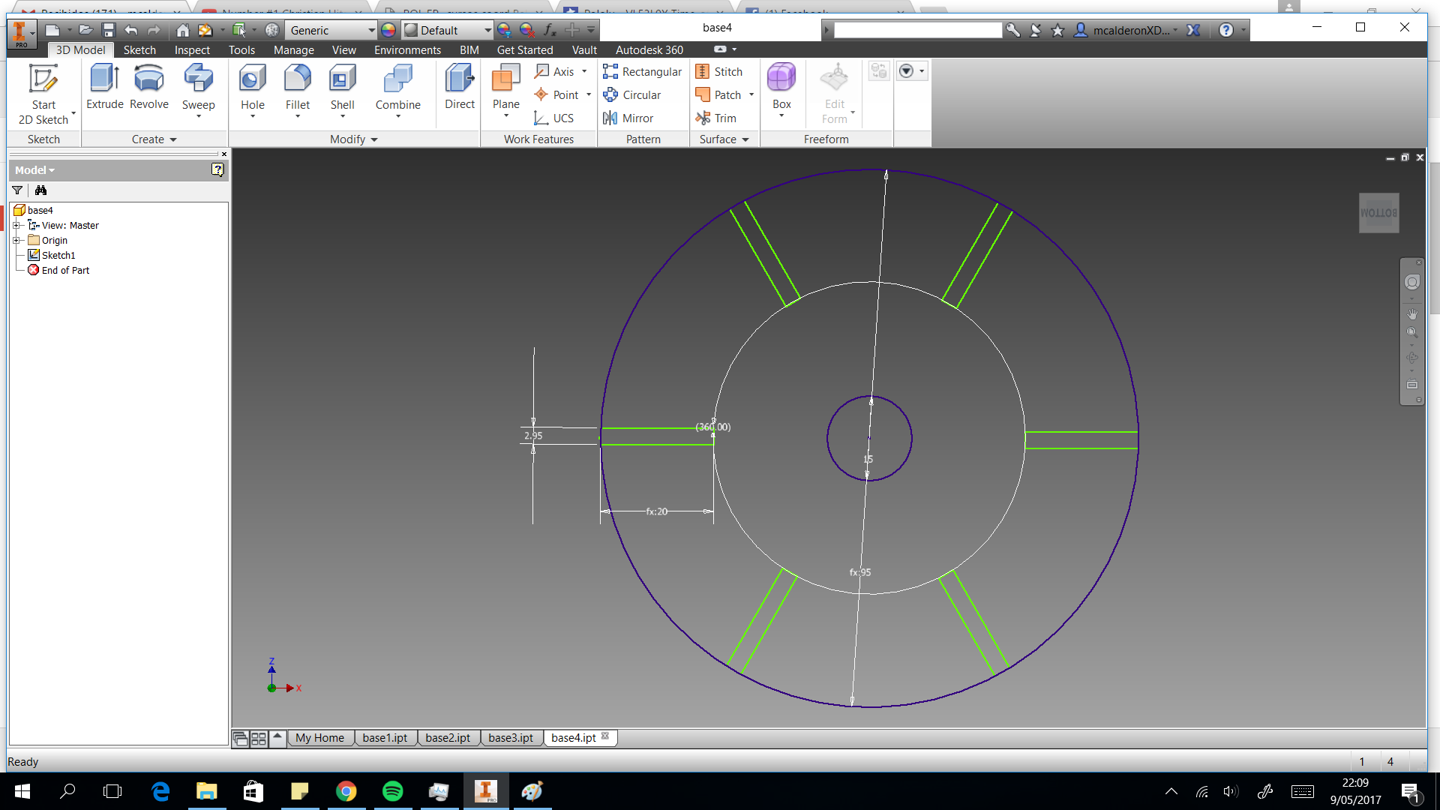
Task: Open the Generic material dropdown
Action: [371, 30]
